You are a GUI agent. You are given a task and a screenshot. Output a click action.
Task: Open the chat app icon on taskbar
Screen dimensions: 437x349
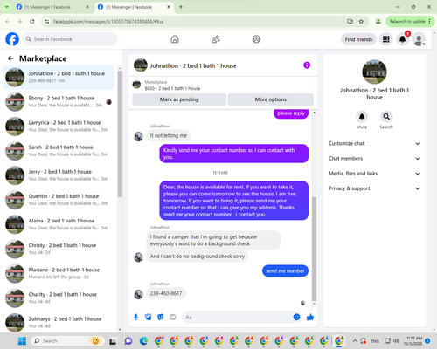[128, 341]
